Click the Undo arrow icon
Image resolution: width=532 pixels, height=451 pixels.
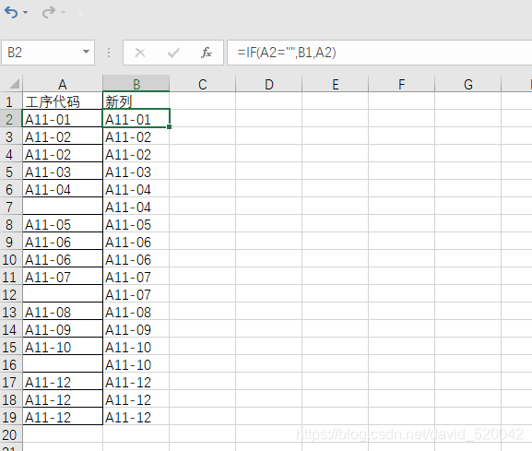point(11,13)
